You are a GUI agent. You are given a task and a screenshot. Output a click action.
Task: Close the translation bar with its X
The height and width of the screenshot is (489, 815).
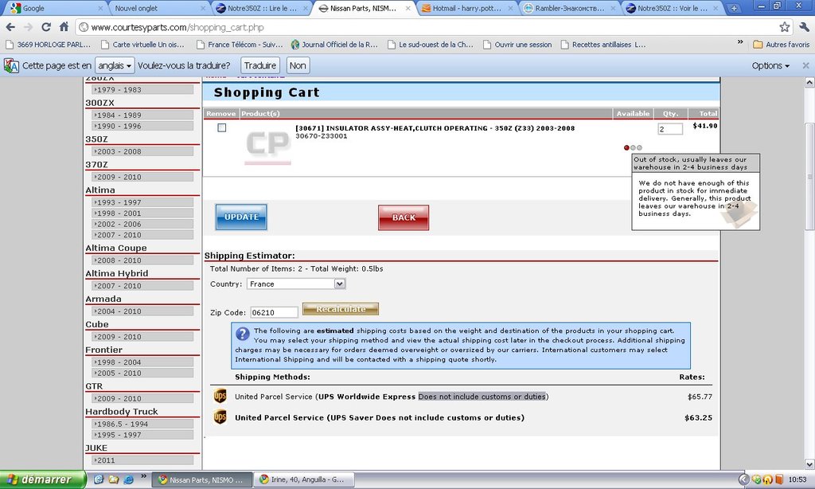pos(805,65)
